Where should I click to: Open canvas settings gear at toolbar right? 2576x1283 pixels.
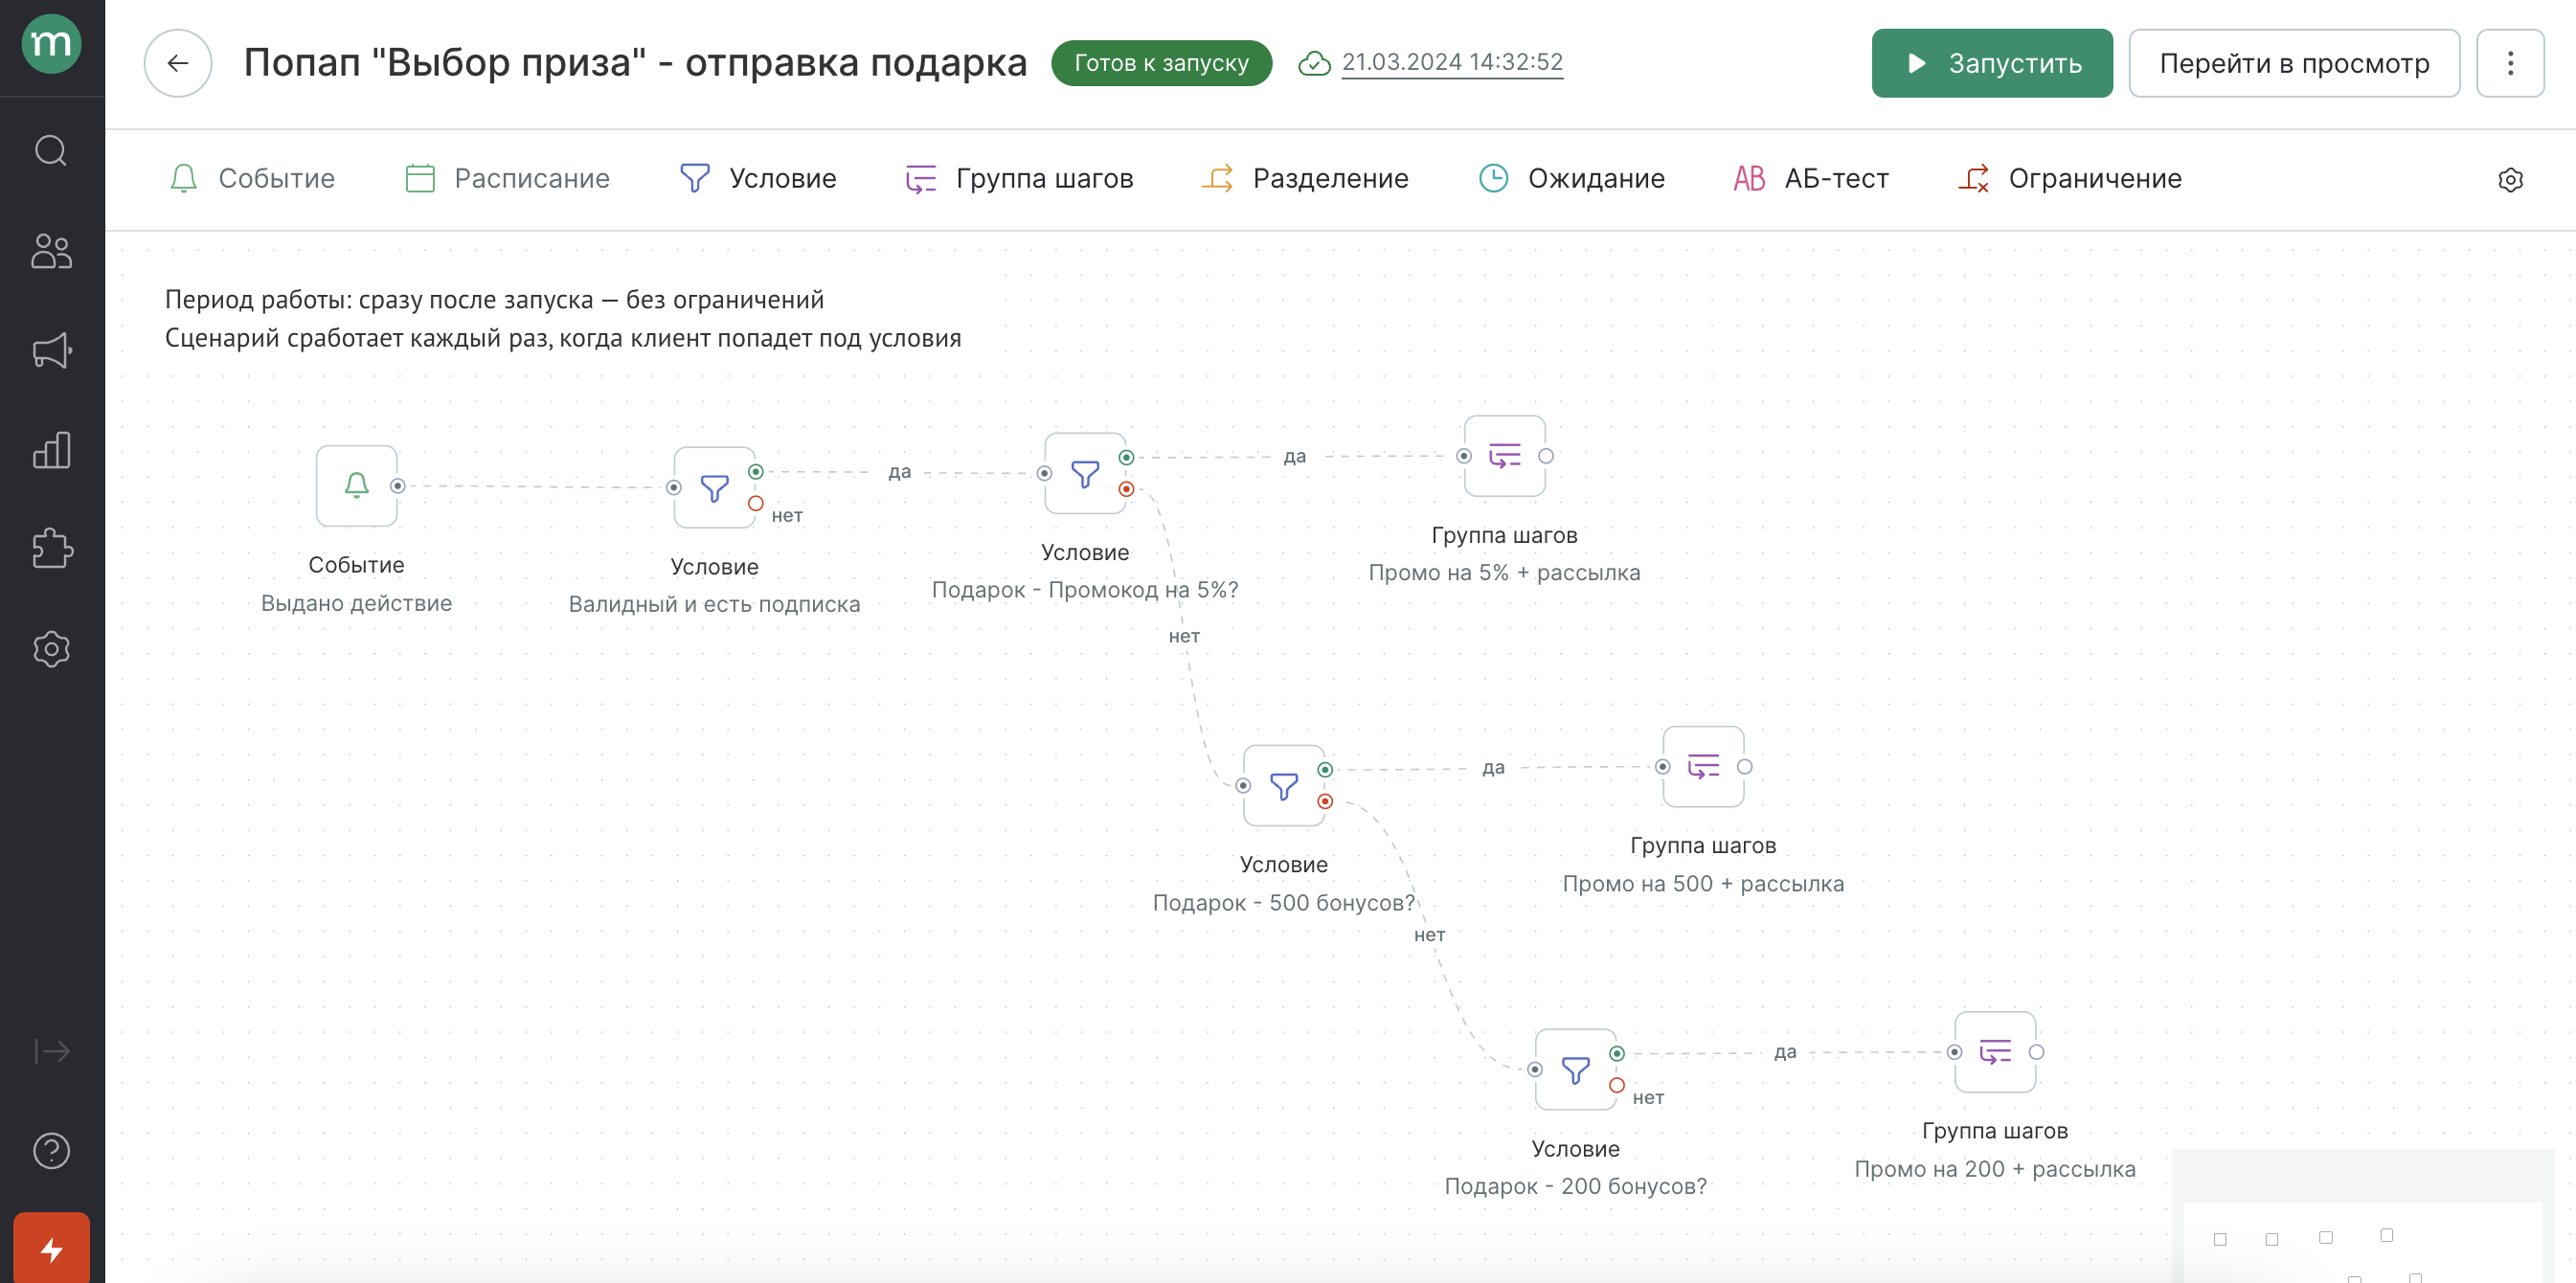(x=2510, y=179)
